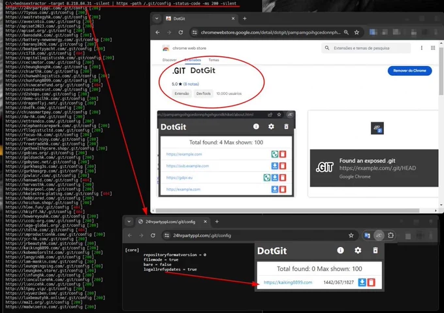This screenshot has height=313, width=444.
Task: Click the web store vertical scrollbar thumb
Action: coord(441,71)
